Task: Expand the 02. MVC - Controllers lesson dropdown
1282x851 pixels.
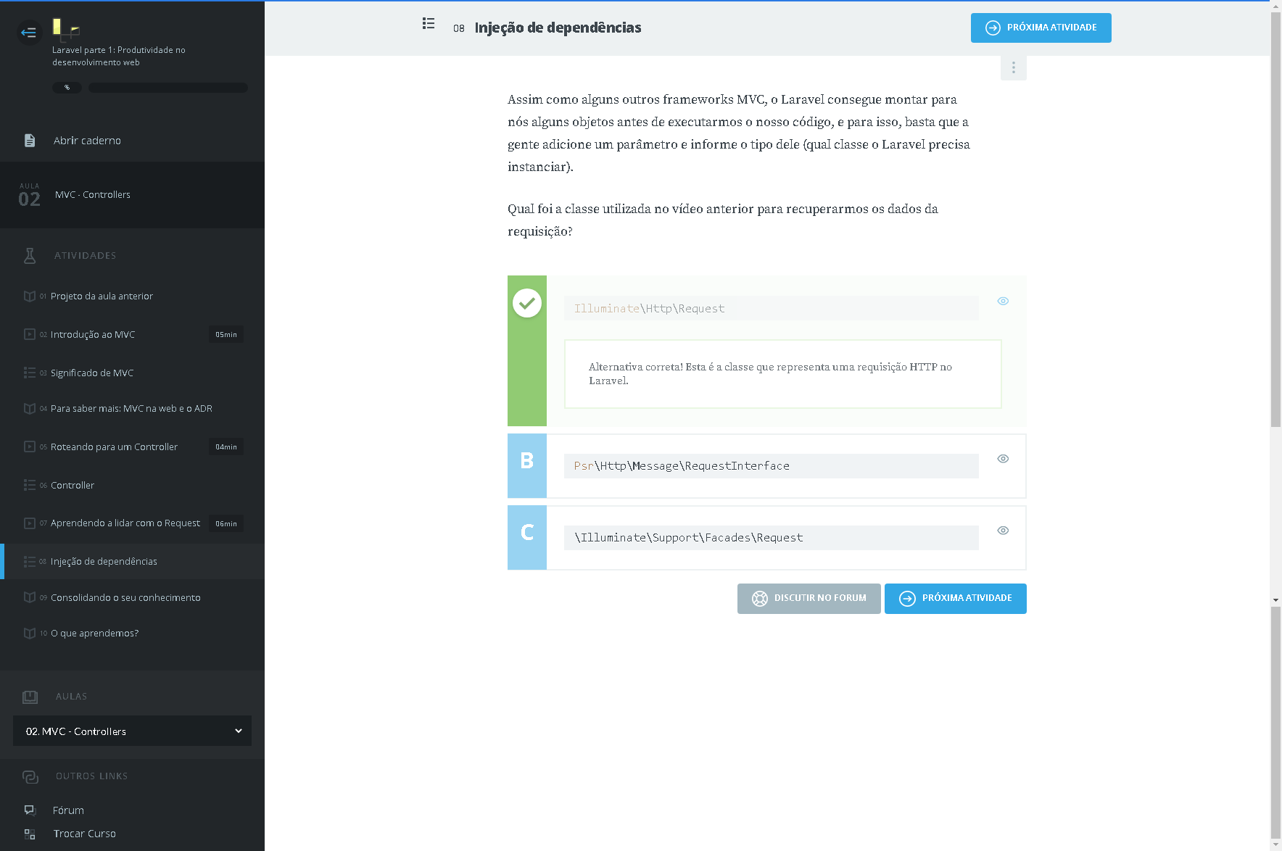Action: (x=132, y=731)
